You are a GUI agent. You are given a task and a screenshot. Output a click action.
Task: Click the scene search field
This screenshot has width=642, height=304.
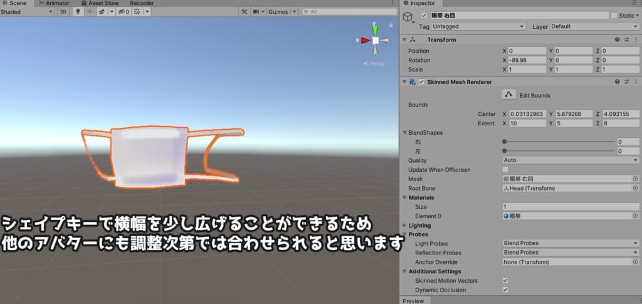tap(349, 12)
